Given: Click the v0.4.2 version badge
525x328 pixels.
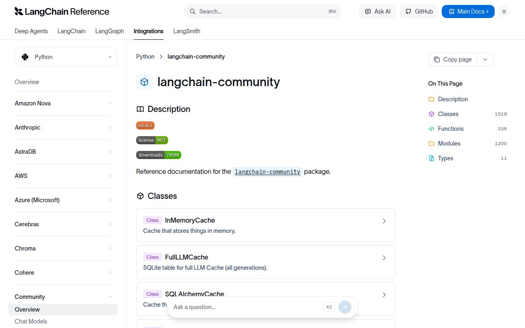Looking at the screenshot, I should pyautogui.click(x=145, y=125).
